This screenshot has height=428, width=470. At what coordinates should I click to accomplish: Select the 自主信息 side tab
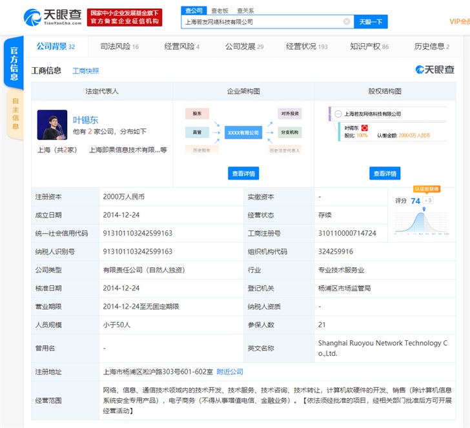[15, 114]
